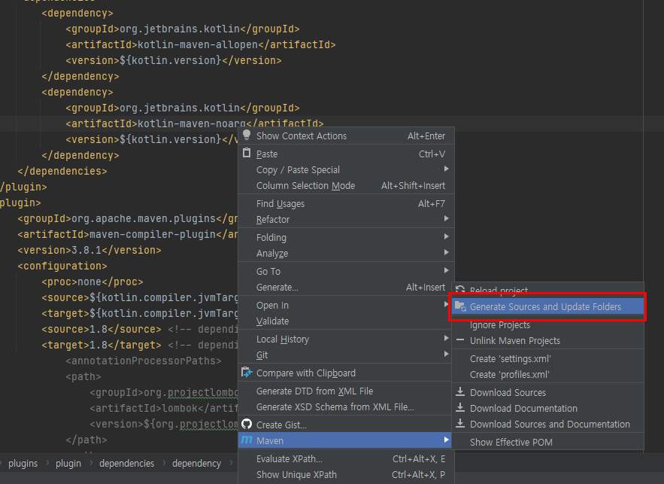Image resolution: width=664 pixels, height=484 pixels.
Task: Click the Generate Sources and Update Folders icon
Action: tap(459, 306)
